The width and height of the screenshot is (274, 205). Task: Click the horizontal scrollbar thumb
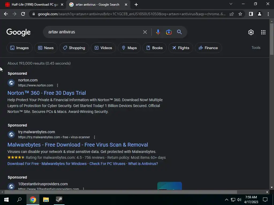[x=121, y=192]
